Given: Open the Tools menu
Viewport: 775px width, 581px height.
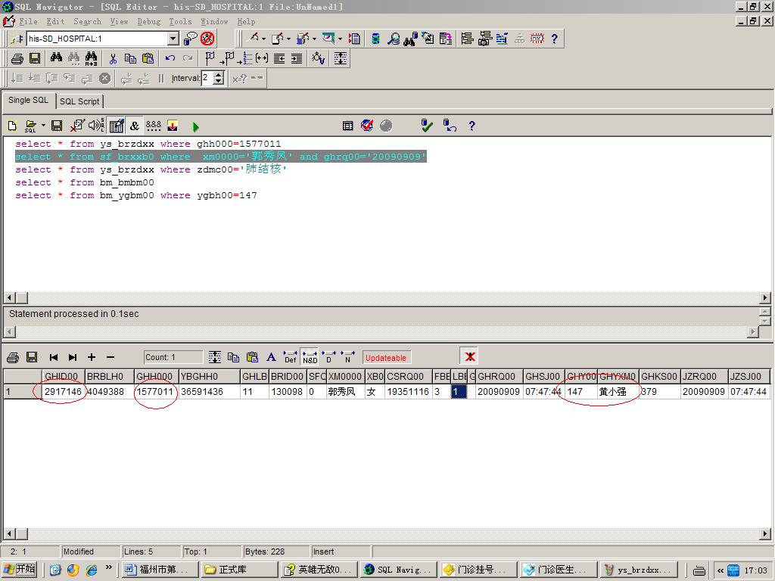Looking at the screenshot, I should (180, 21).
